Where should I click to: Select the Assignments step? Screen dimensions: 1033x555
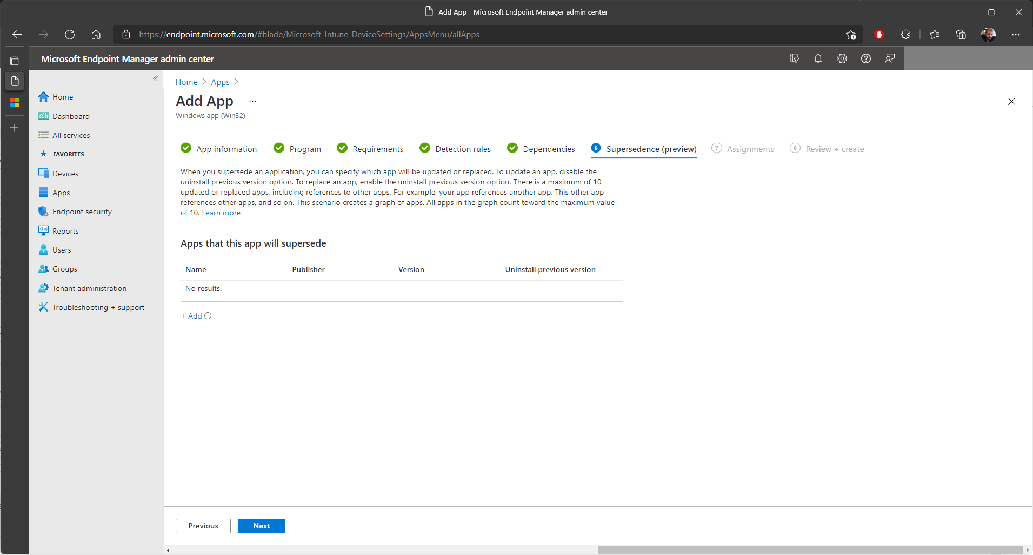point(743,149)
